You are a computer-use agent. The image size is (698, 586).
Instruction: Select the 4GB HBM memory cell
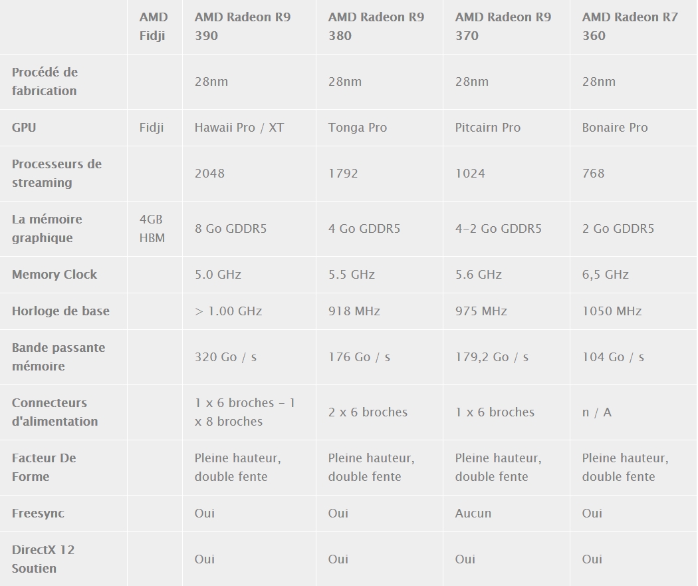pos(152,228)
